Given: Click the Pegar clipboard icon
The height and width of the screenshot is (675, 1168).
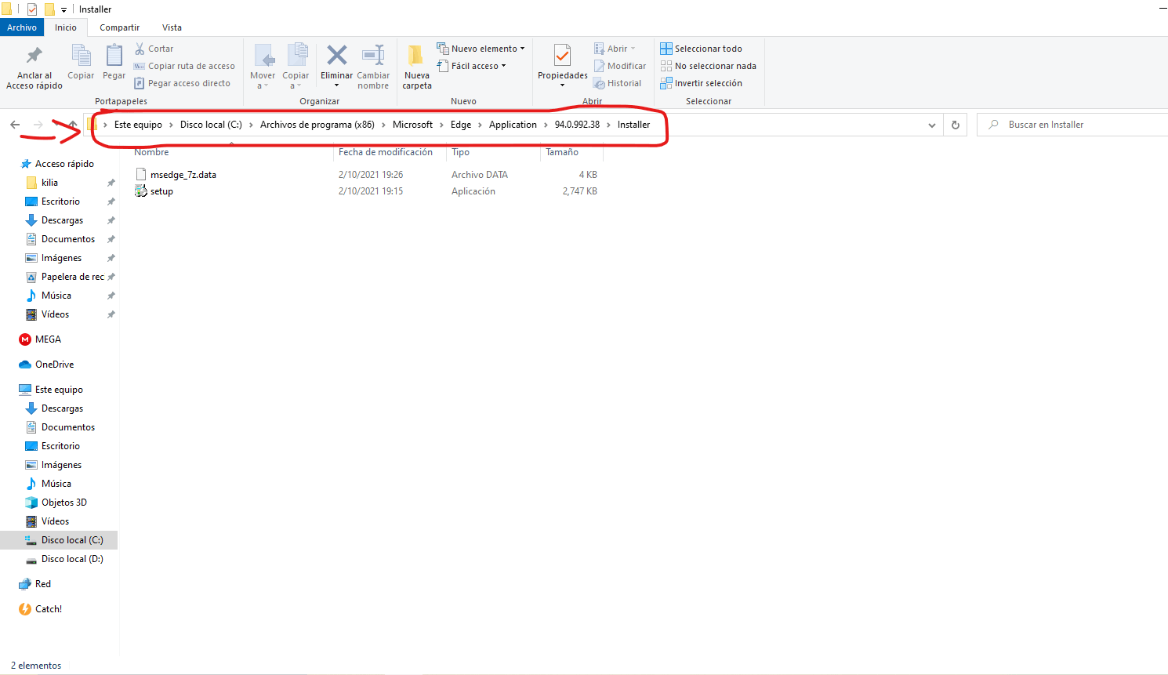Looking at the screenshot, I should click(114, 56).
